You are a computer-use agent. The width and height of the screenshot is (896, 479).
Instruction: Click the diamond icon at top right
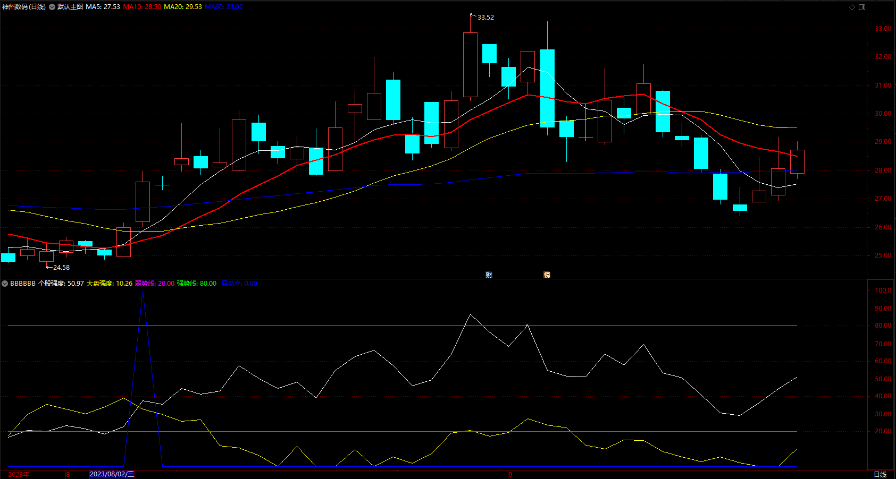click(x=852, y=7)
